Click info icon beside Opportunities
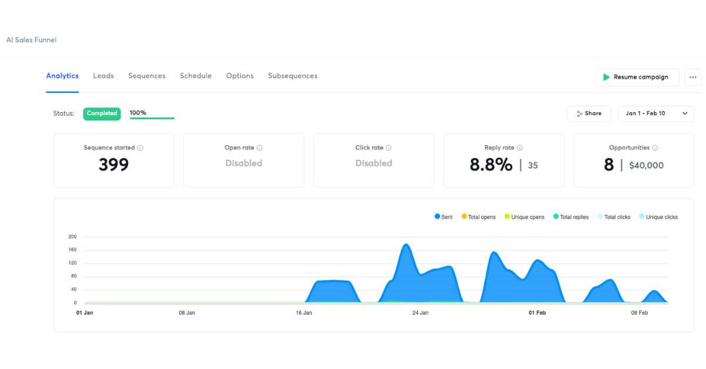706x369 pixels. click(x=655, y=148)
